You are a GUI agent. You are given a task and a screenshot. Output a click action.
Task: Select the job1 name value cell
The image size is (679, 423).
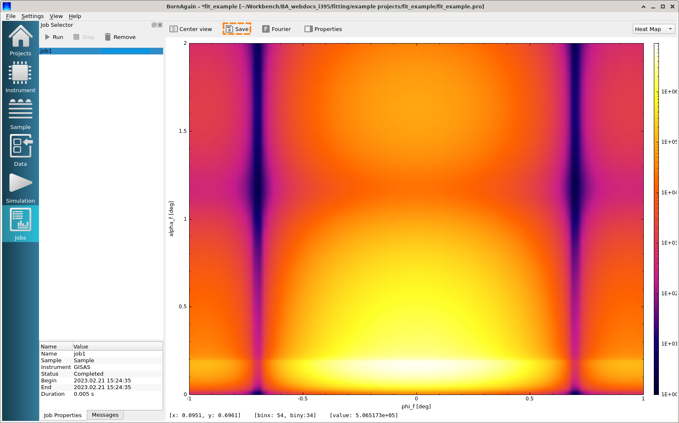(117, 353)
